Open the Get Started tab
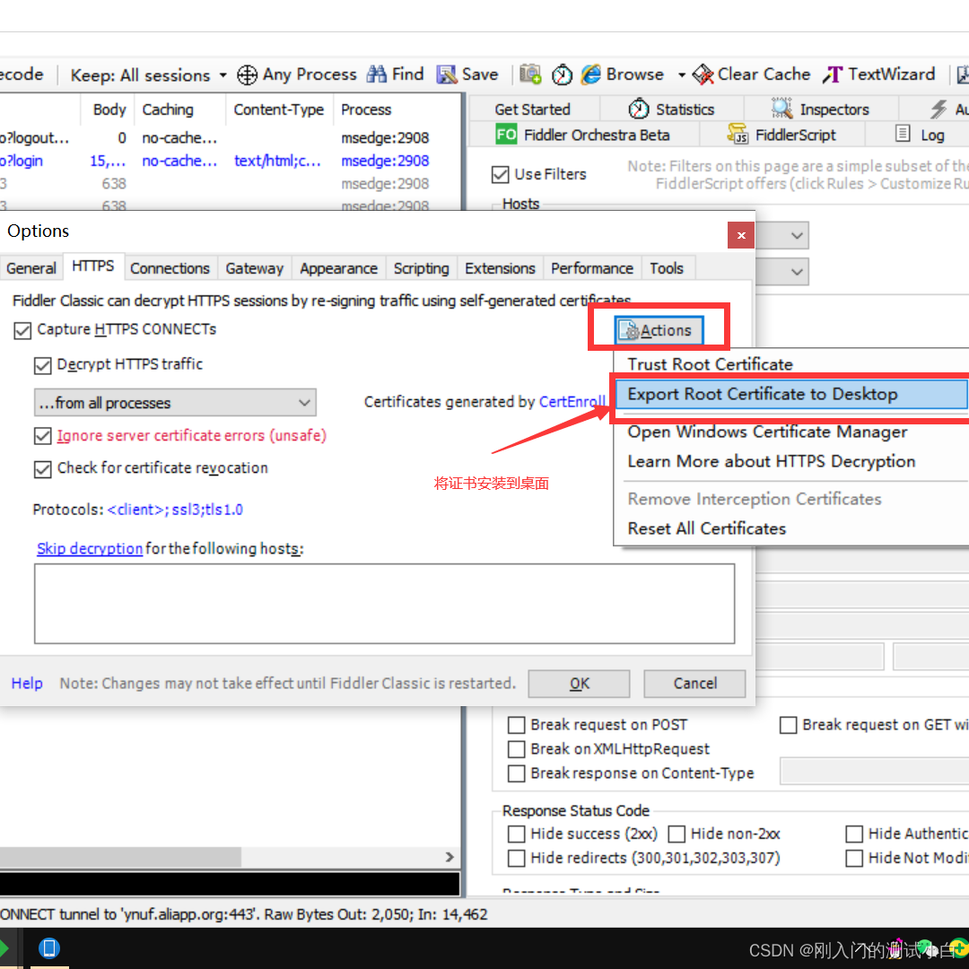 coord(533,109)
